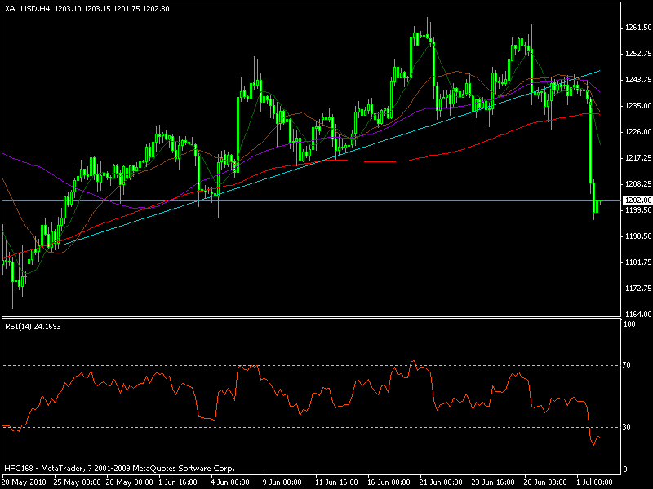This screenshot has height=489, width=653.
Task: Click the RSI 100 scale label
Action: pos(629,324)
